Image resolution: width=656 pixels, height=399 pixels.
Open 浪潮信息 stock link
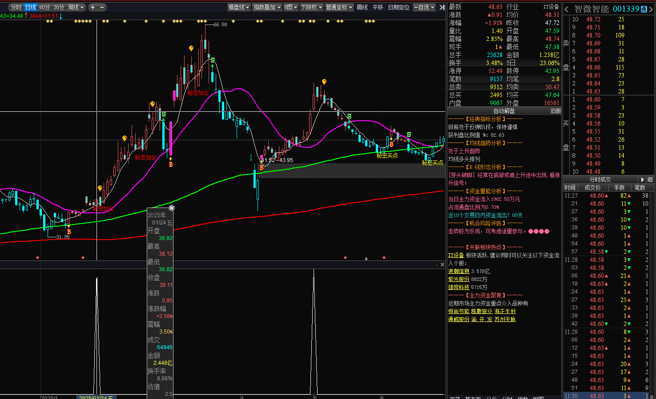tap(459, 271)
